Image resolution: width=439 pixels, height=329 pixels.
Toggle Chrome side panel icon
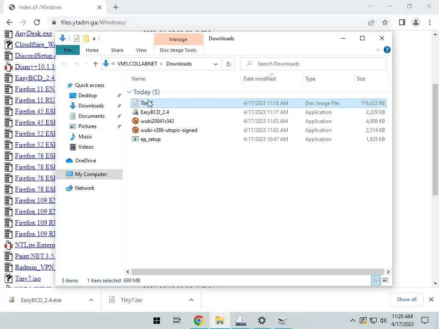tap(402, 22)
